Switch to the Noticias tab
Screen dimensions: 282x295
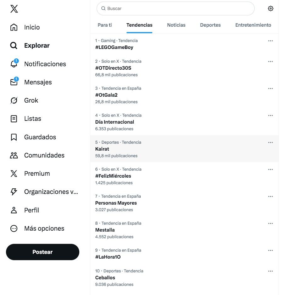(x=176, y=25)
